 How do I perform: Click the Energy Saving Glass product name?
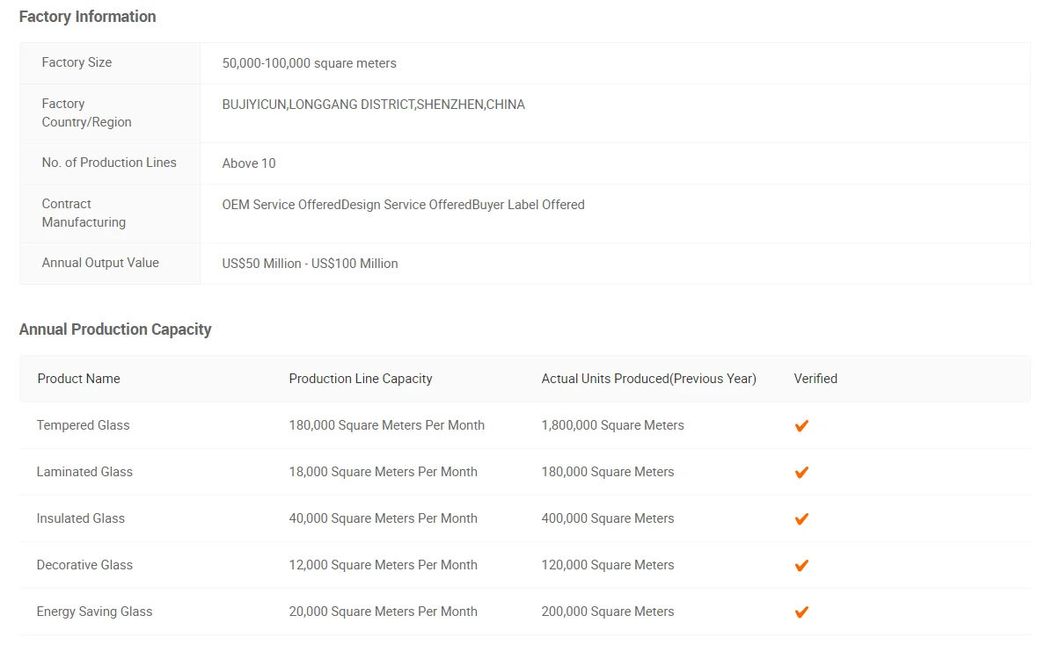pos(95,612)
